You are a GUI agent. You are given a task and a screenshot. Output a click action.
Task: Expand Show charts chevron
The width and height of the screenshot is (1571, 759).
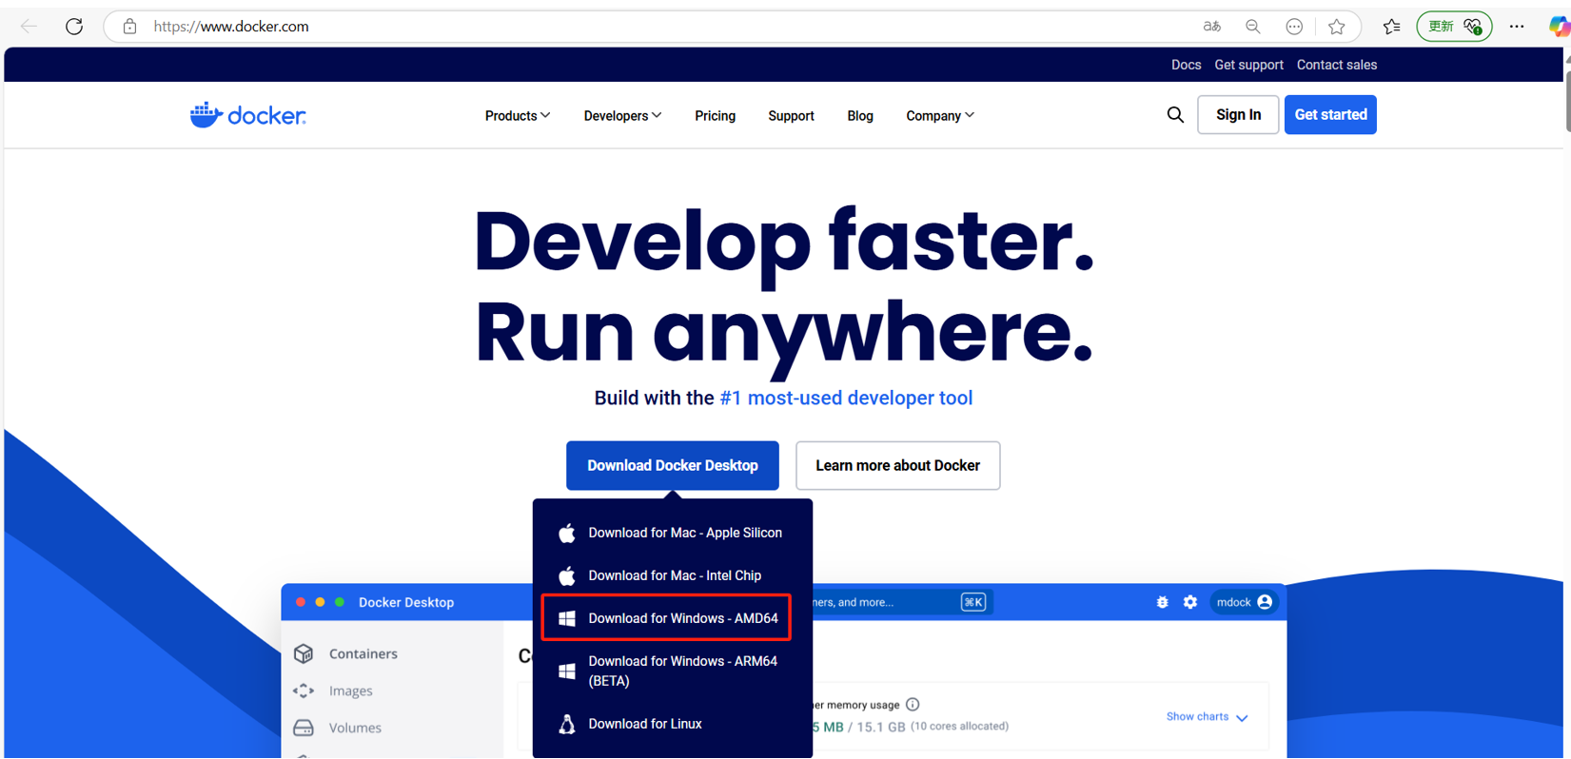tap(1242, 718)
